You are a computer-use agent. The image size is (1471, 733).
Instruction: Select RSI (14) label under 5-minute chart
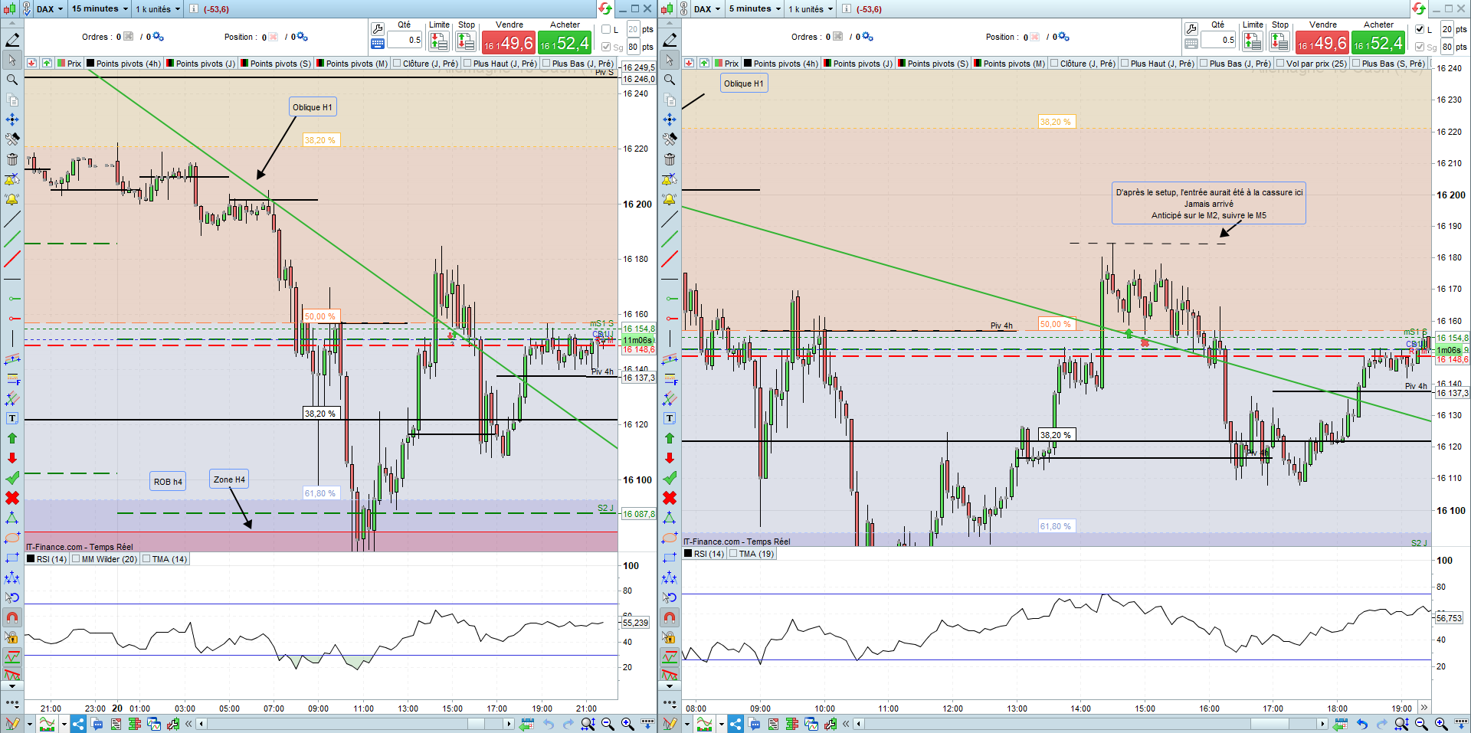709,554
